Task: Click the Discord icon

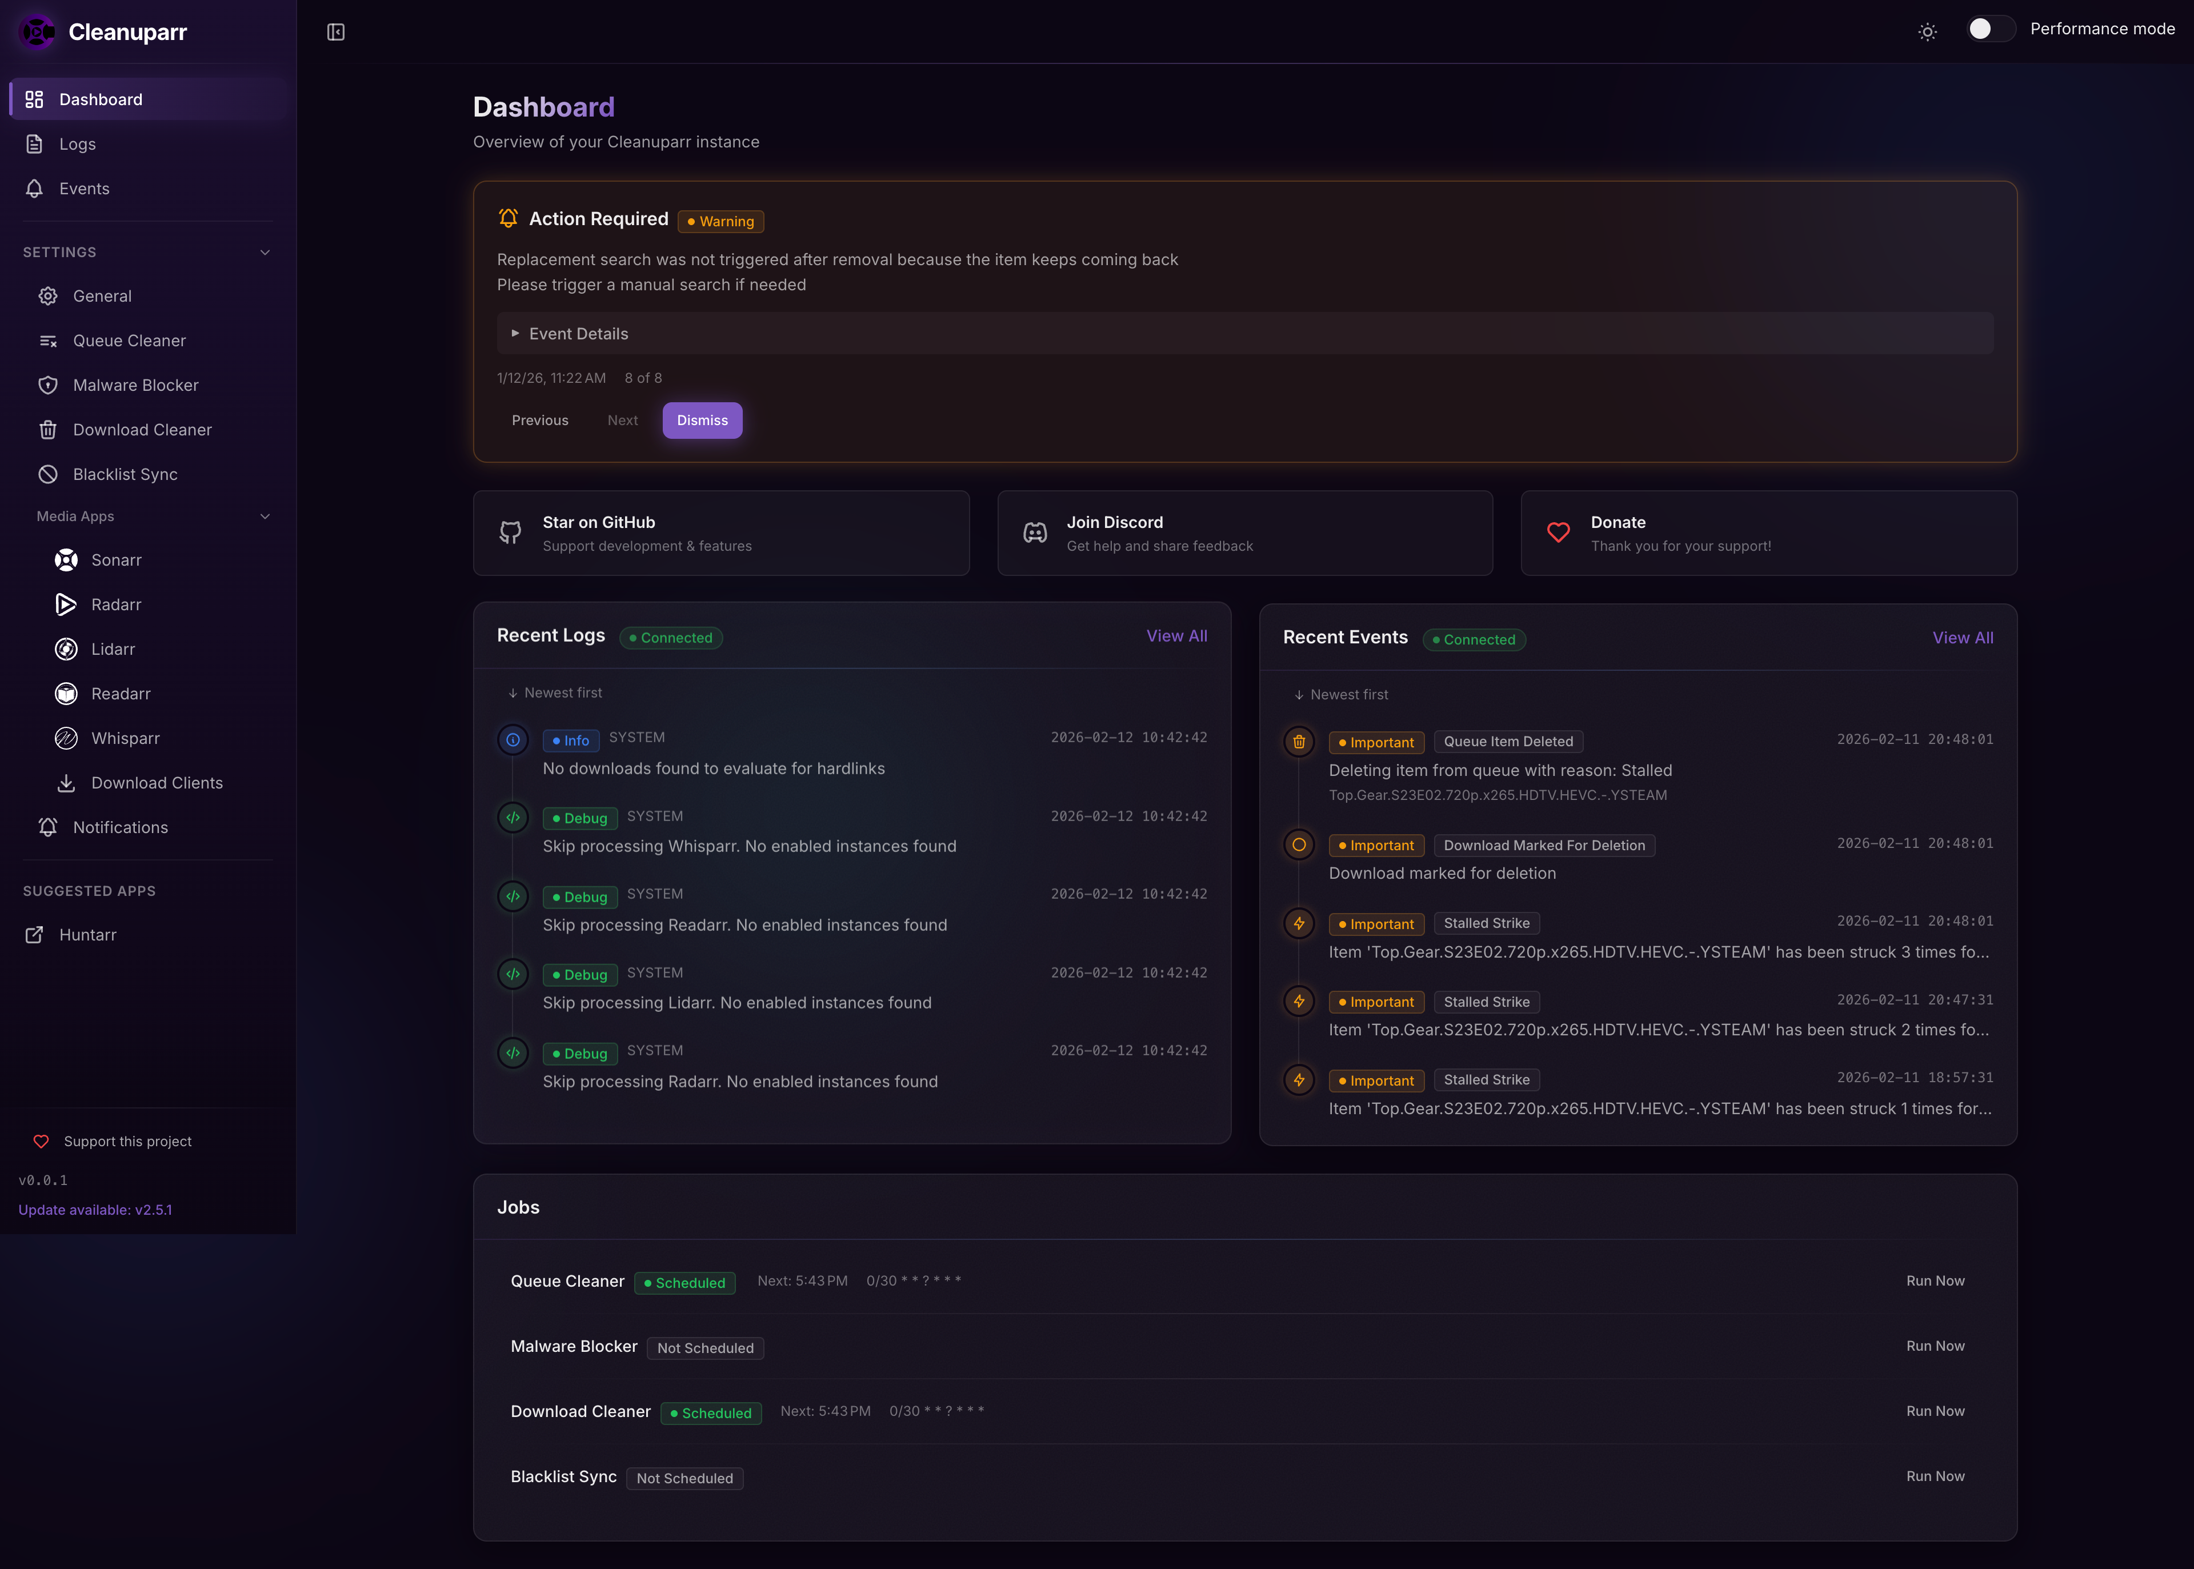Action: pos(1035,533)
